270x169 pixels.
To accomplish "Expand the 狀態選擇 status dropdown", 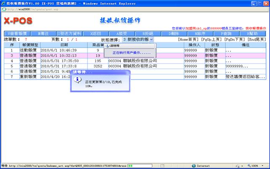I will point(151,39).
